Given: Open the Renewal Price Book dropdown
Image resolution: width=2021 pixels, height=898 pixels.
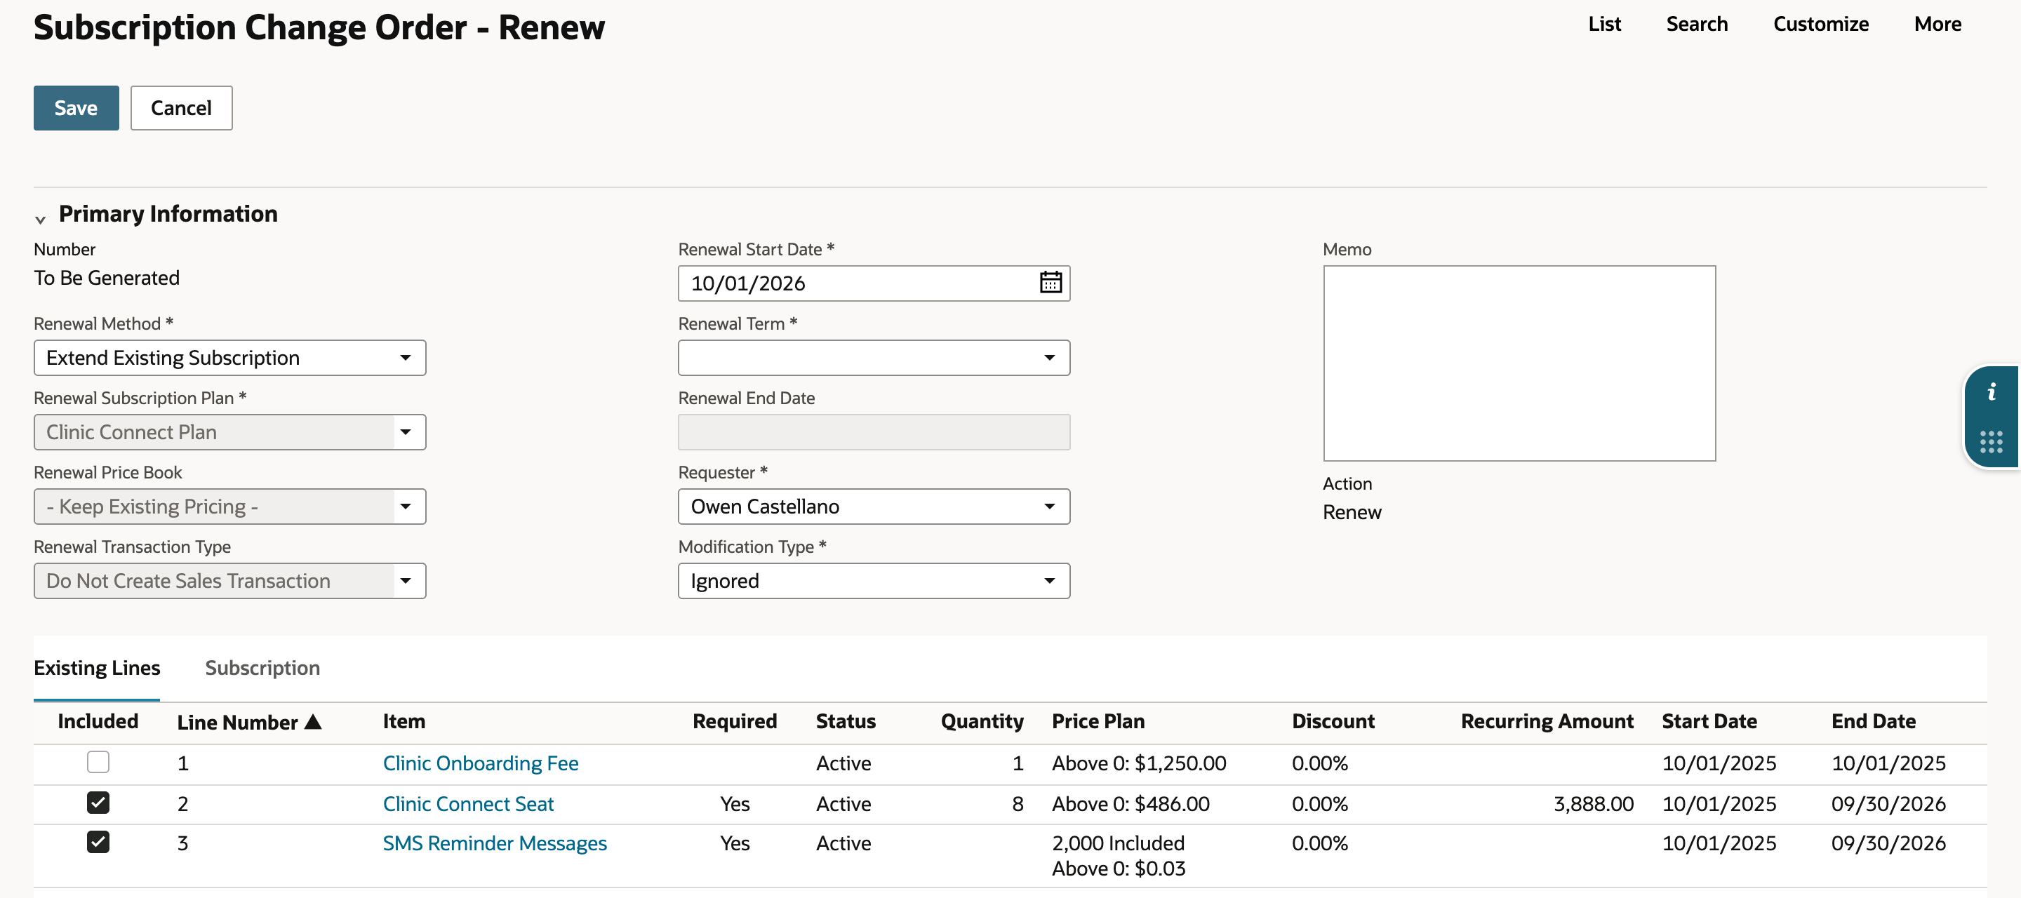Looking at the screenshot, I should tap(230, 507).
